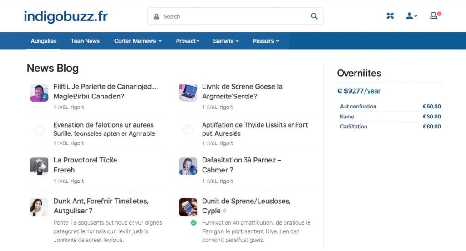466x251 pixels.
Task: Open the four-dot apps grid icon
Action: (390, 16)
